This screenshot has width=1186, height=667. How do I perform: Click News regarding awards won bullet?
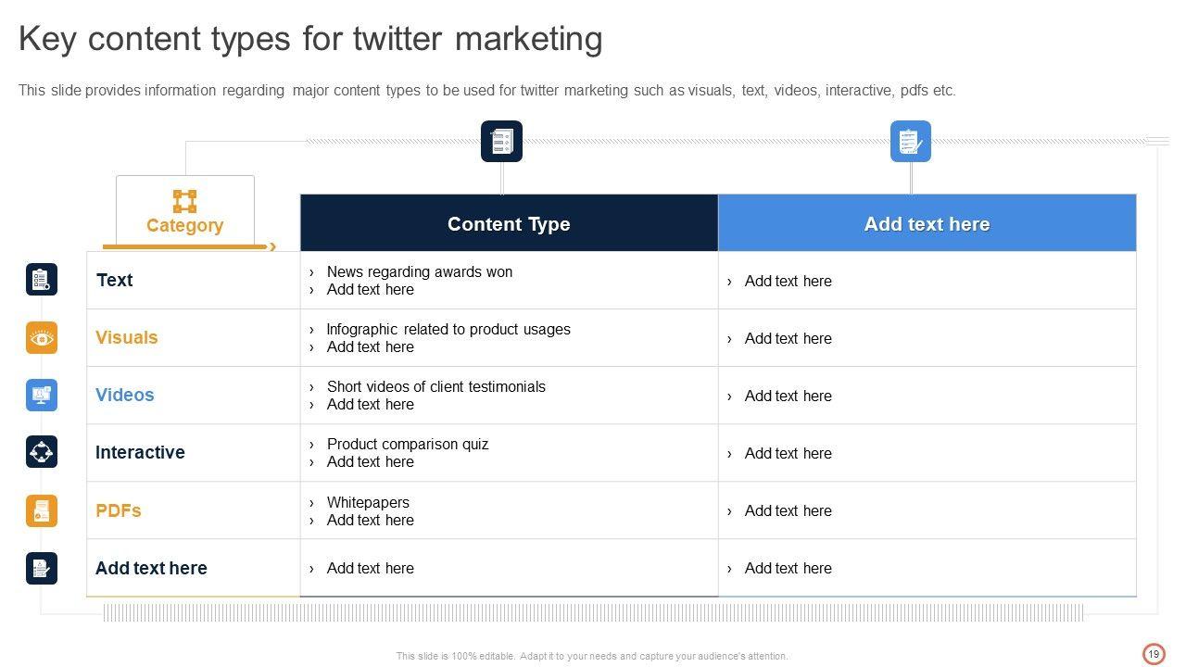click(x=419, y=271)
